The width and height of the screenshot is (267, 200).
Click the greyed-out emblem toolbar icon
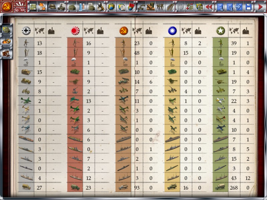180,7
